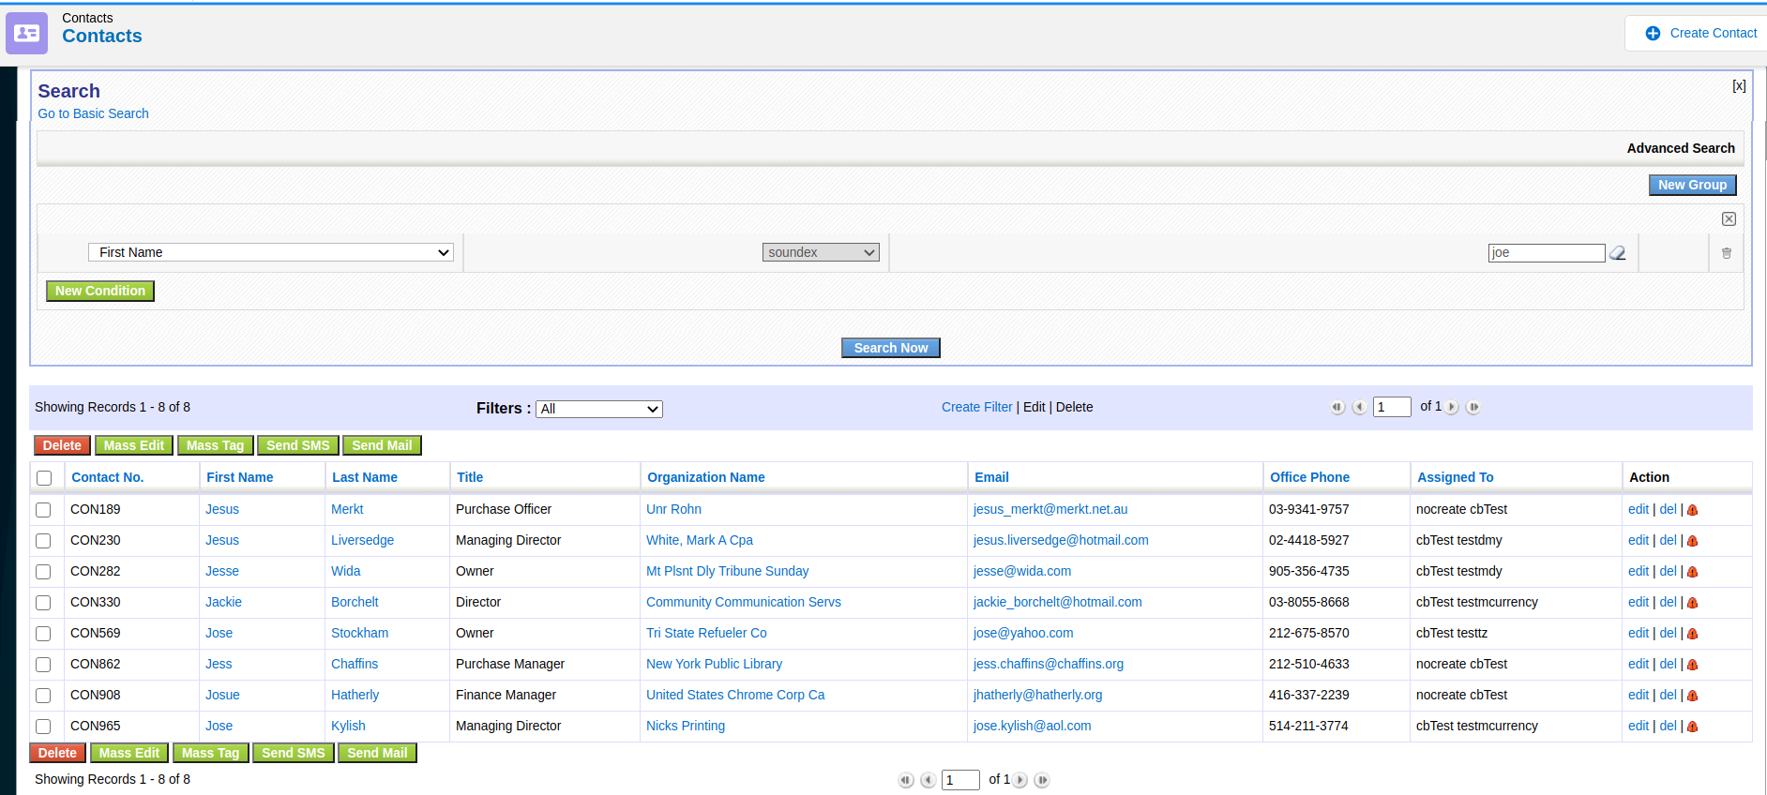
Task: Click the red action icon for CON862
Action: [x=1693, y=665]
